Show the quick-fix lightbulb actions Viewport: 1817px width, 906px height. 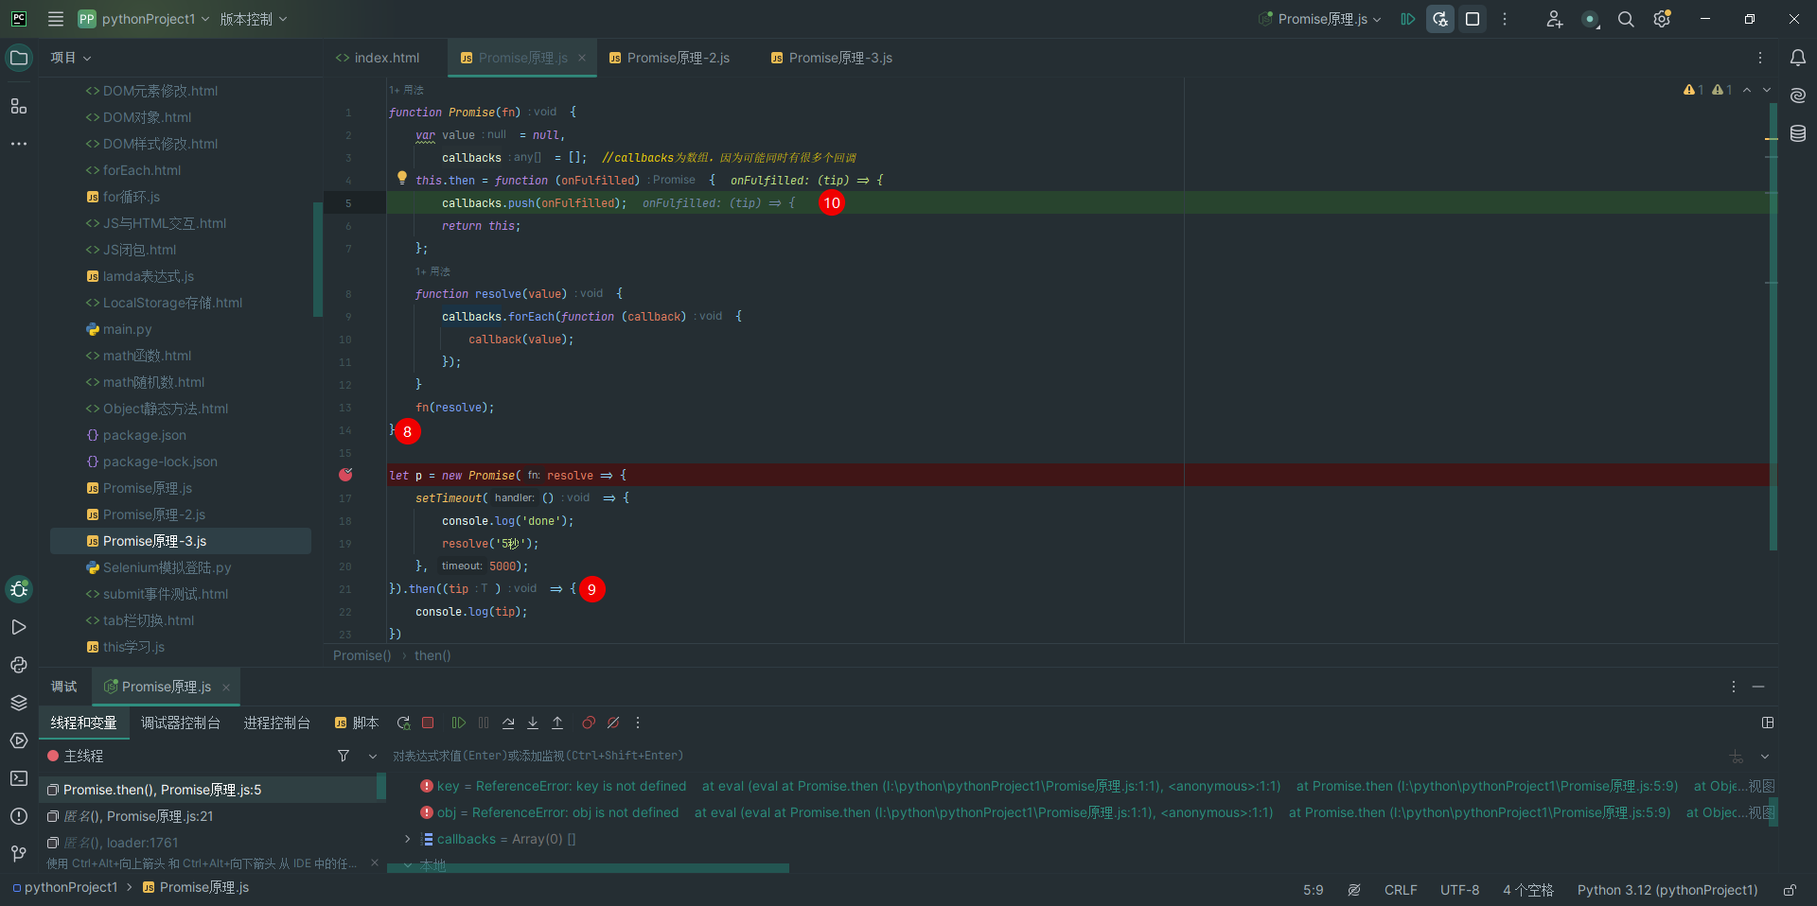click(402, 178)
